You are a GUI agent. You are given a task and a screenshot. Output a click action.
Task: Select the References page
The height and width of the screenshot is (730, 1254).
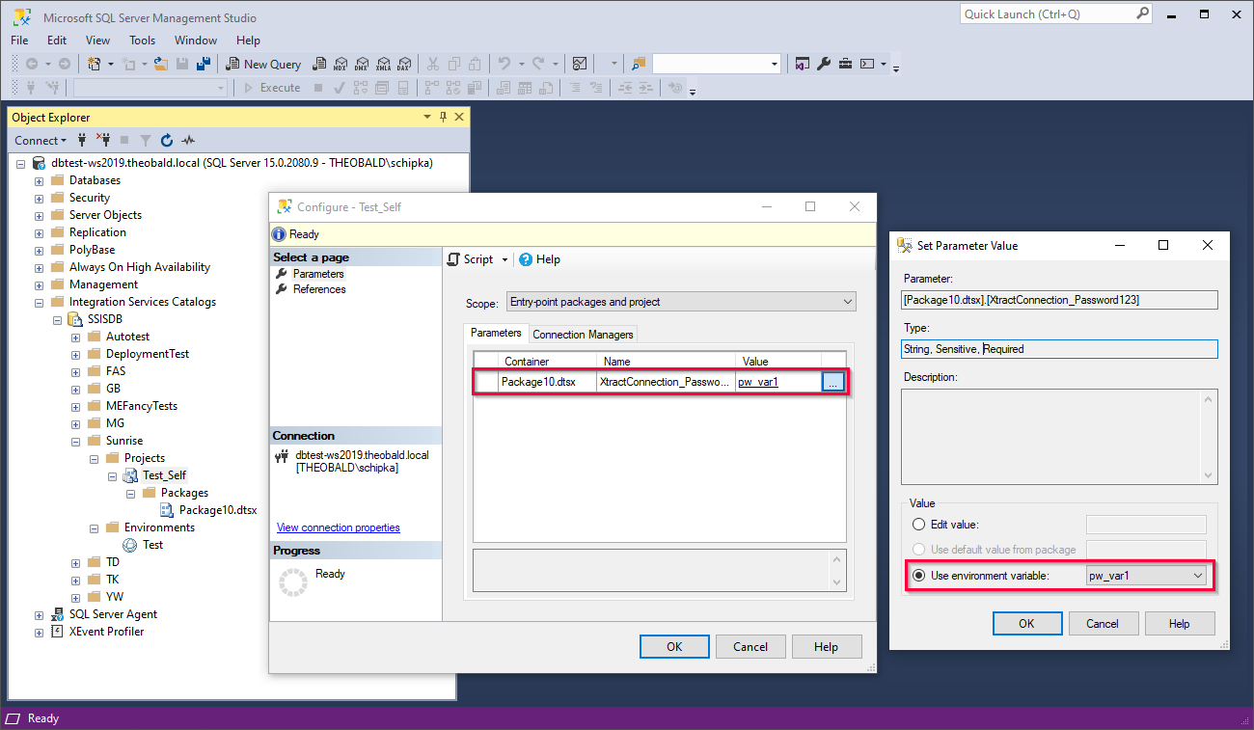318,289
